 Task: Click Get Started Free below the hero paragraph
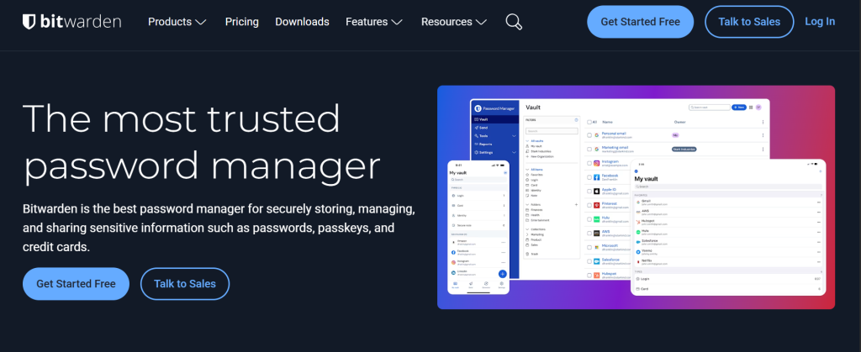click(x=76, y=283)
